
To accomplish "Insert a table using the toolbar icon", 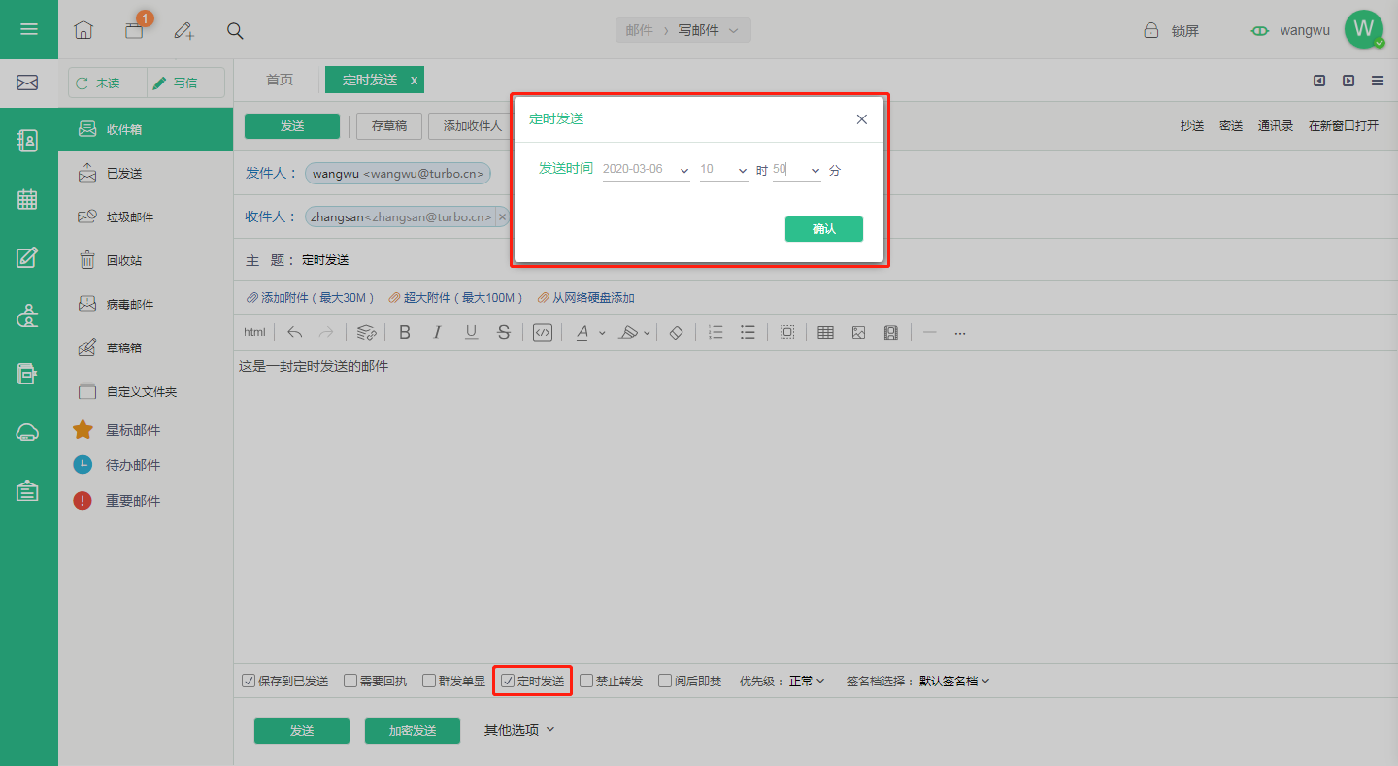I will [x=825, y=332].
